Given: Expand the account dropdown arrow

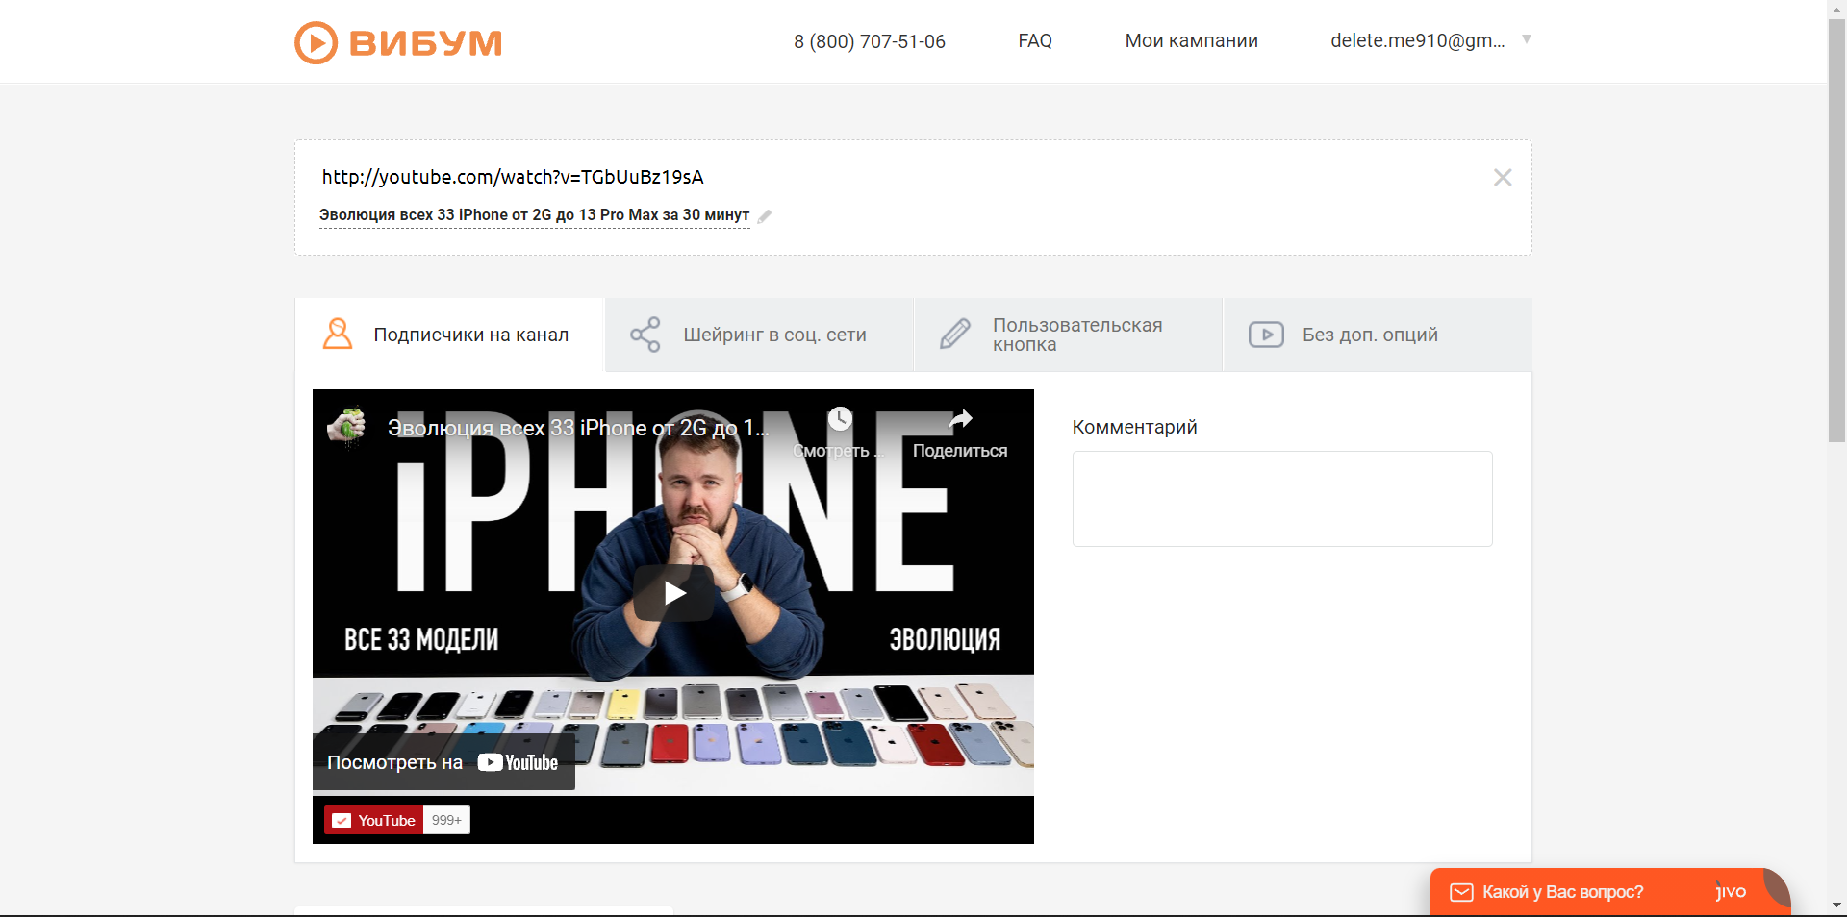Looking at the screenshot, I should tap(1527, 39).
